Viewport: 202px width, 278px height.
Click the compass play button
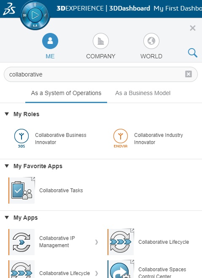click(35, 15)
